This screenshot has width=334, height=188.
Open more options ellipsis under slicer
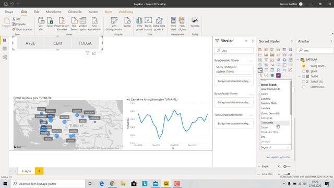click(x=100, y=53)
